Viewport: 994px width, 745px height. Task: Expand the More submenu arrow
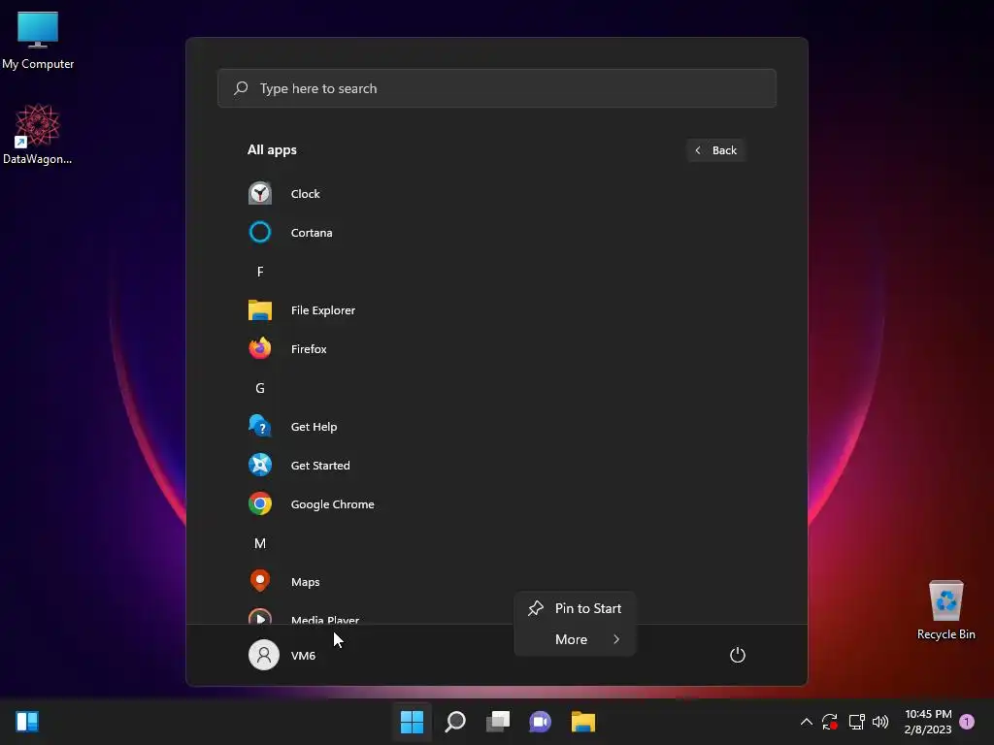pyautogui.click(x=616, y=639)
